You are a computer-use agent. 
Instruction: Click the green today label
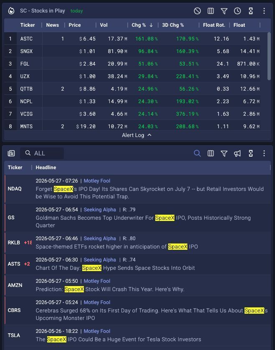[76, 11]
